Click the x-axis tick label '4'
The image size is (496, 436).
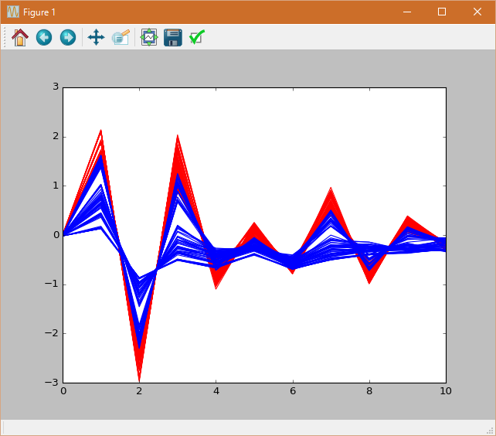pyautogui.click(x=216, y=391)
